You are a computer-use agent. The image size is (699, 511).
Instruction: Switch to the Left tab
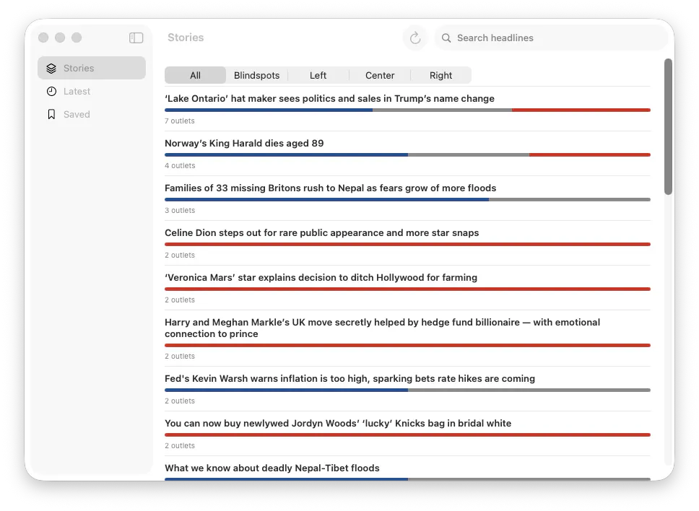click(318, 75)
